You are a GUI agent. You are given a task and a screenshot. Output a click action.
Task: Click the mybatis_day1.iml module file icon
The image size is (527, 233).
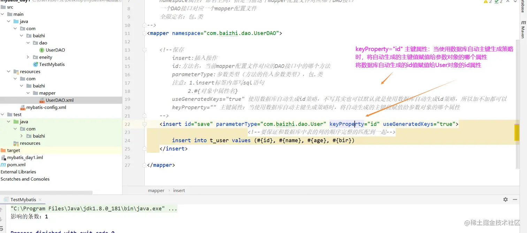[x=3, y=157]
